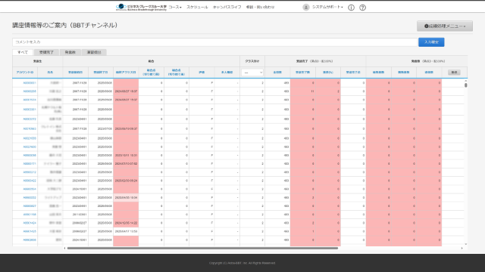Select the last access cell 2025/04/17 13:53
Image resolution: width=485 pixels, height=272 pixels.
click(x=126, y=231)
